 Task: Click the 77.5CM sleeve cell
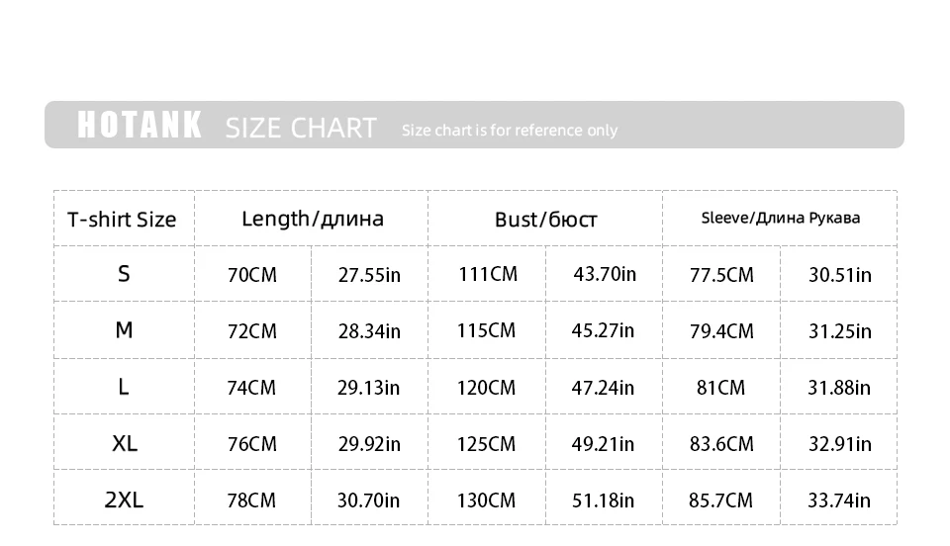click(721, 275)
